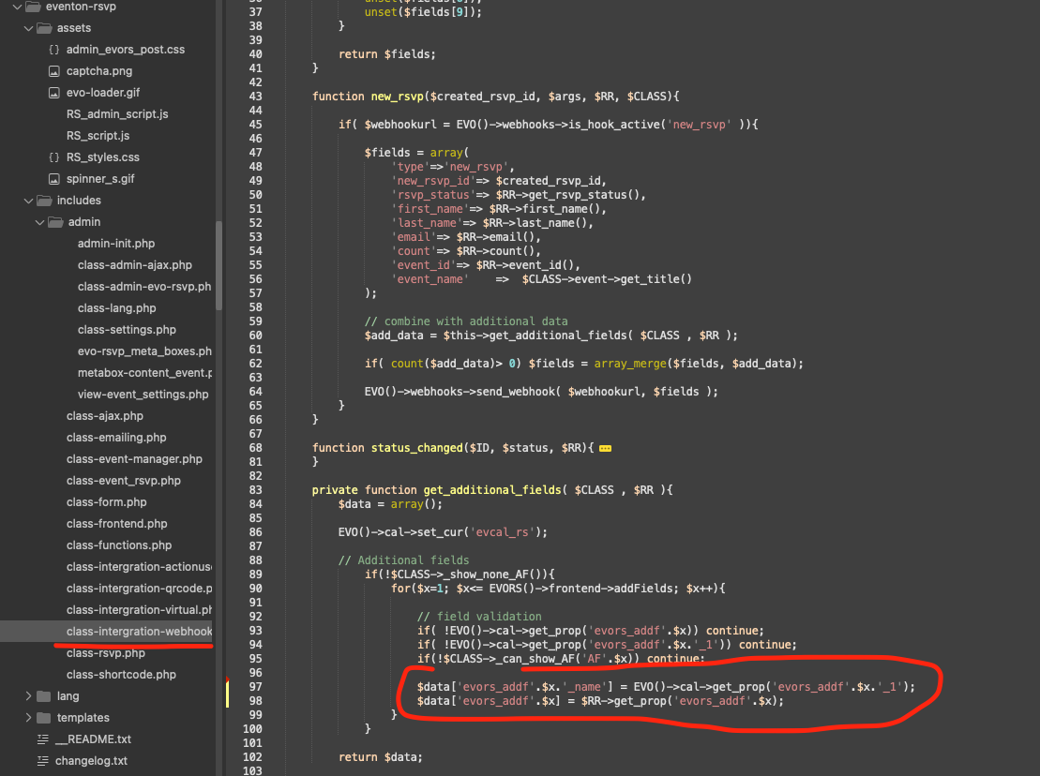Click the lang folder icon
The width and height of the screenshot is (1040, 776).
point(44,695)
